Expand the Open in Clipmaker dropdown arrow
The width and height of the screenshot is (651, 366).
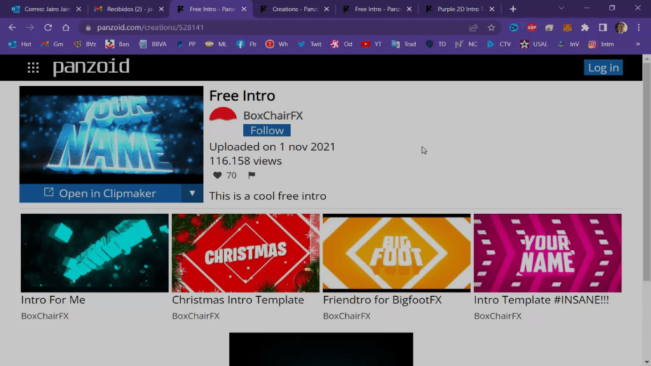pyautogui.click(x=193, y=194)
